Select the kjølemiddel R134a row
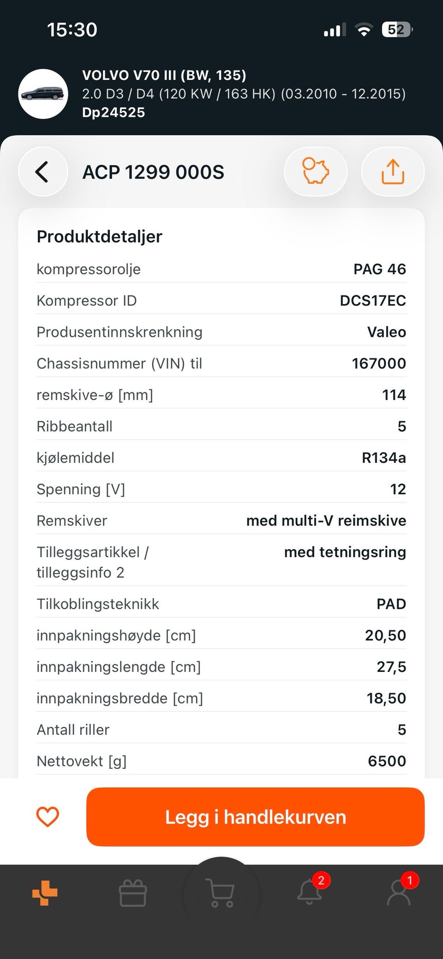This screenshot has width=443, height=959. click(x=221, y=457)
